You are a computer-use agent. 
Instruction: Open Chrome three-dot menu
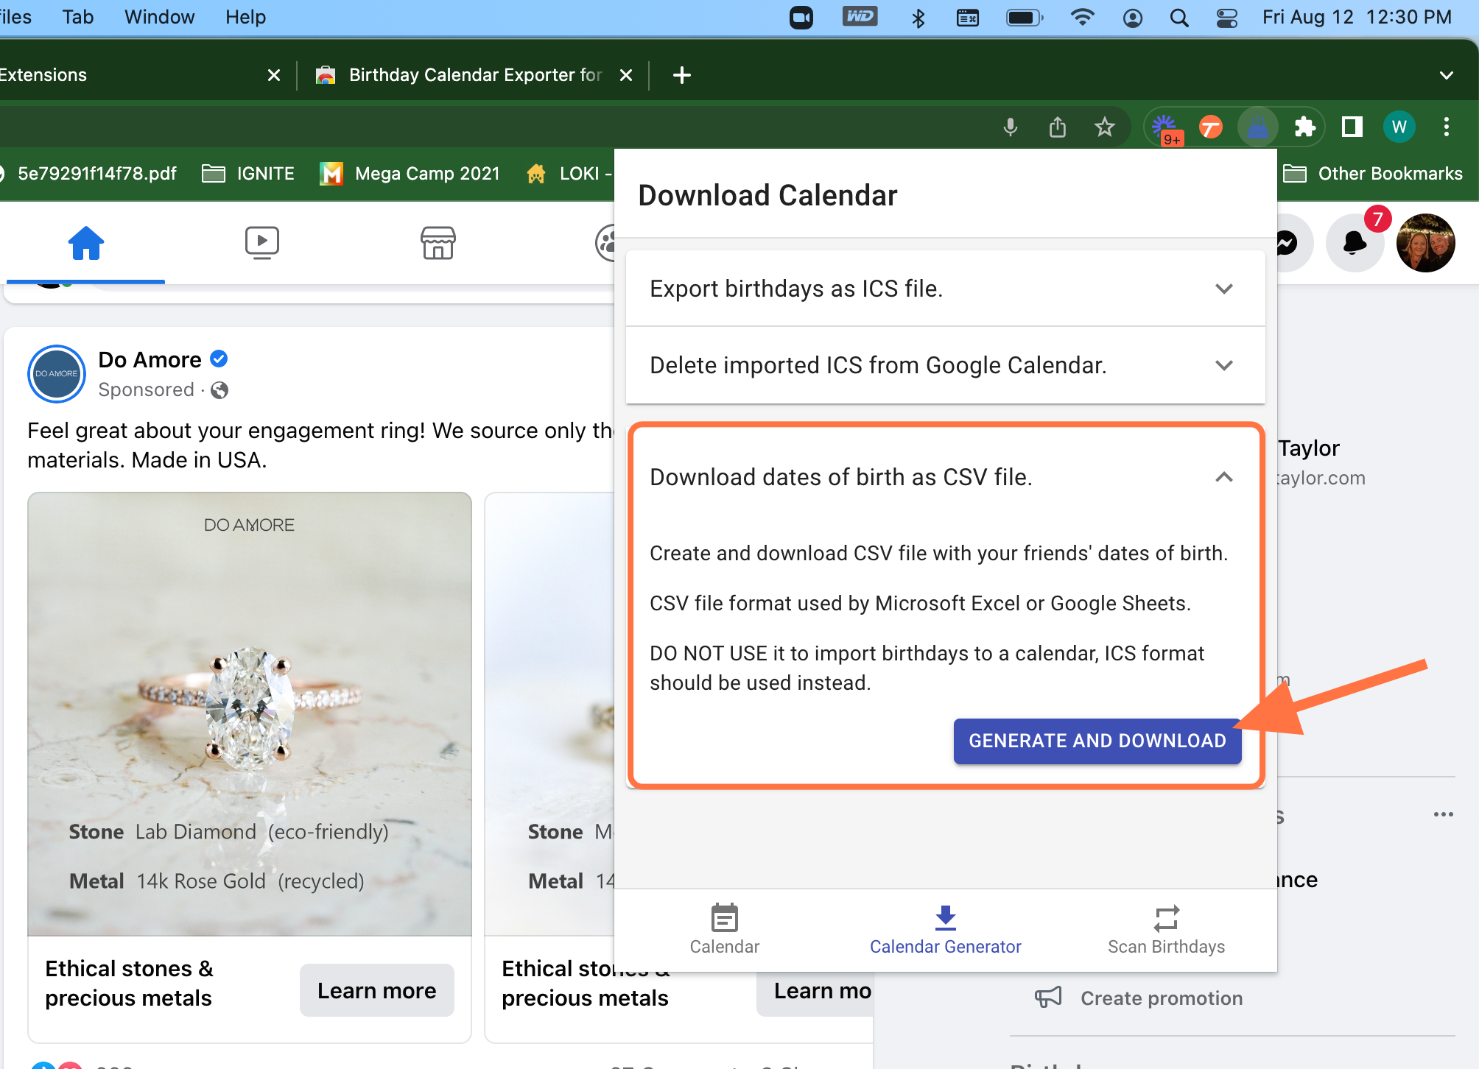pos(1447,127)
